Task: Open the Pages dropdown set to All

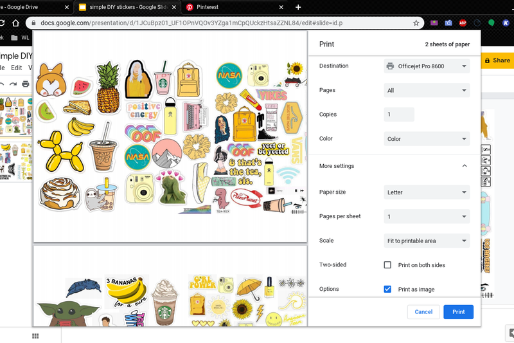Action: point(427,90)
